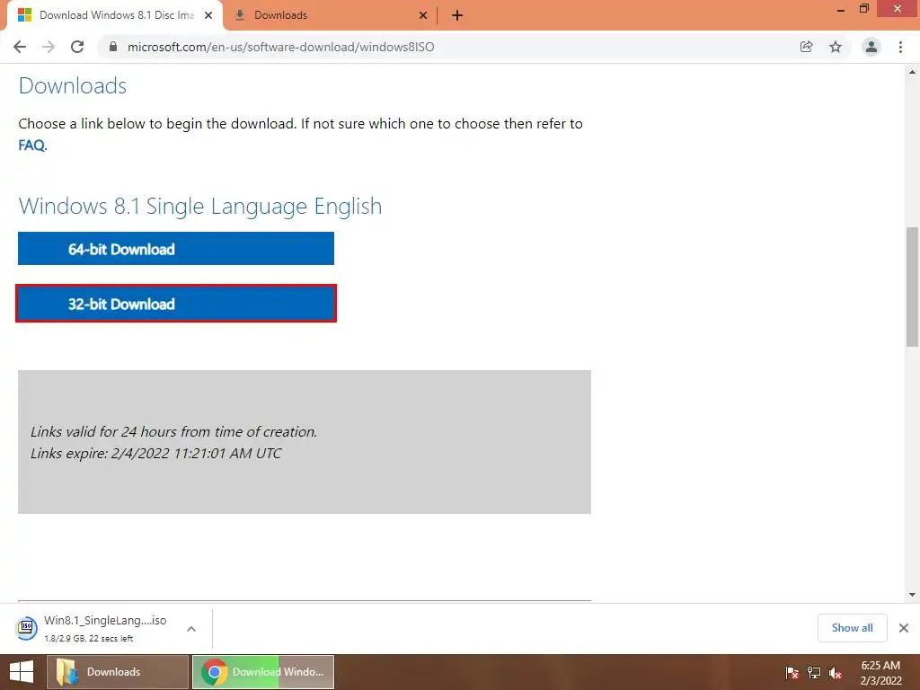
Task: Click the muted volume tray icon
Action: (836, 672)
